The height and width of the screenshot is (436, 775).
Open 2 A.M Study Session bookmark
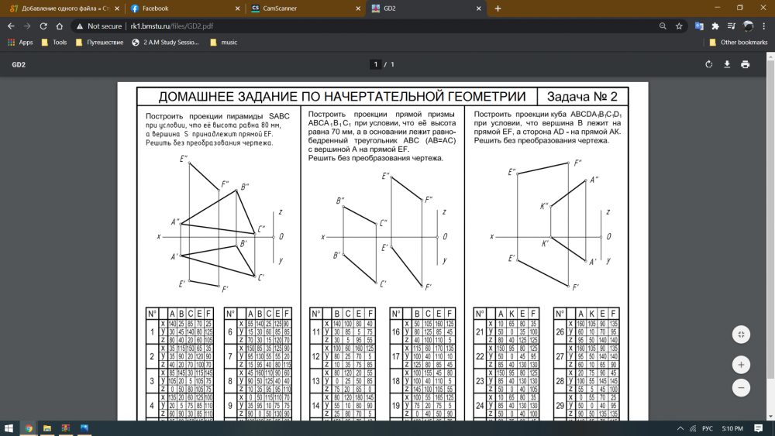click(165, 43)
